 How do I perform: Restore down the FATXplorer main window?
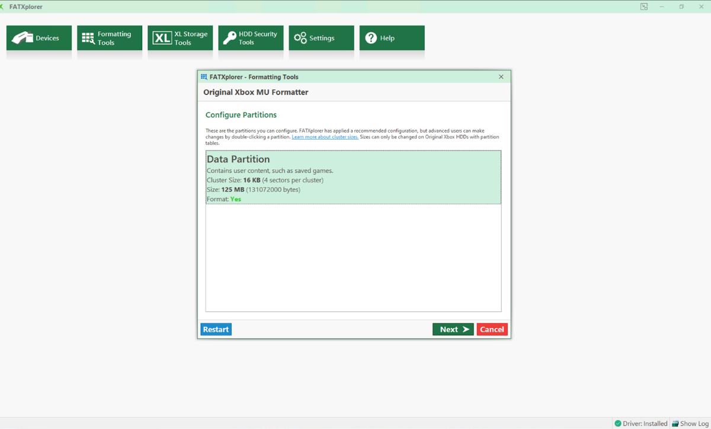tap(681, 7)
